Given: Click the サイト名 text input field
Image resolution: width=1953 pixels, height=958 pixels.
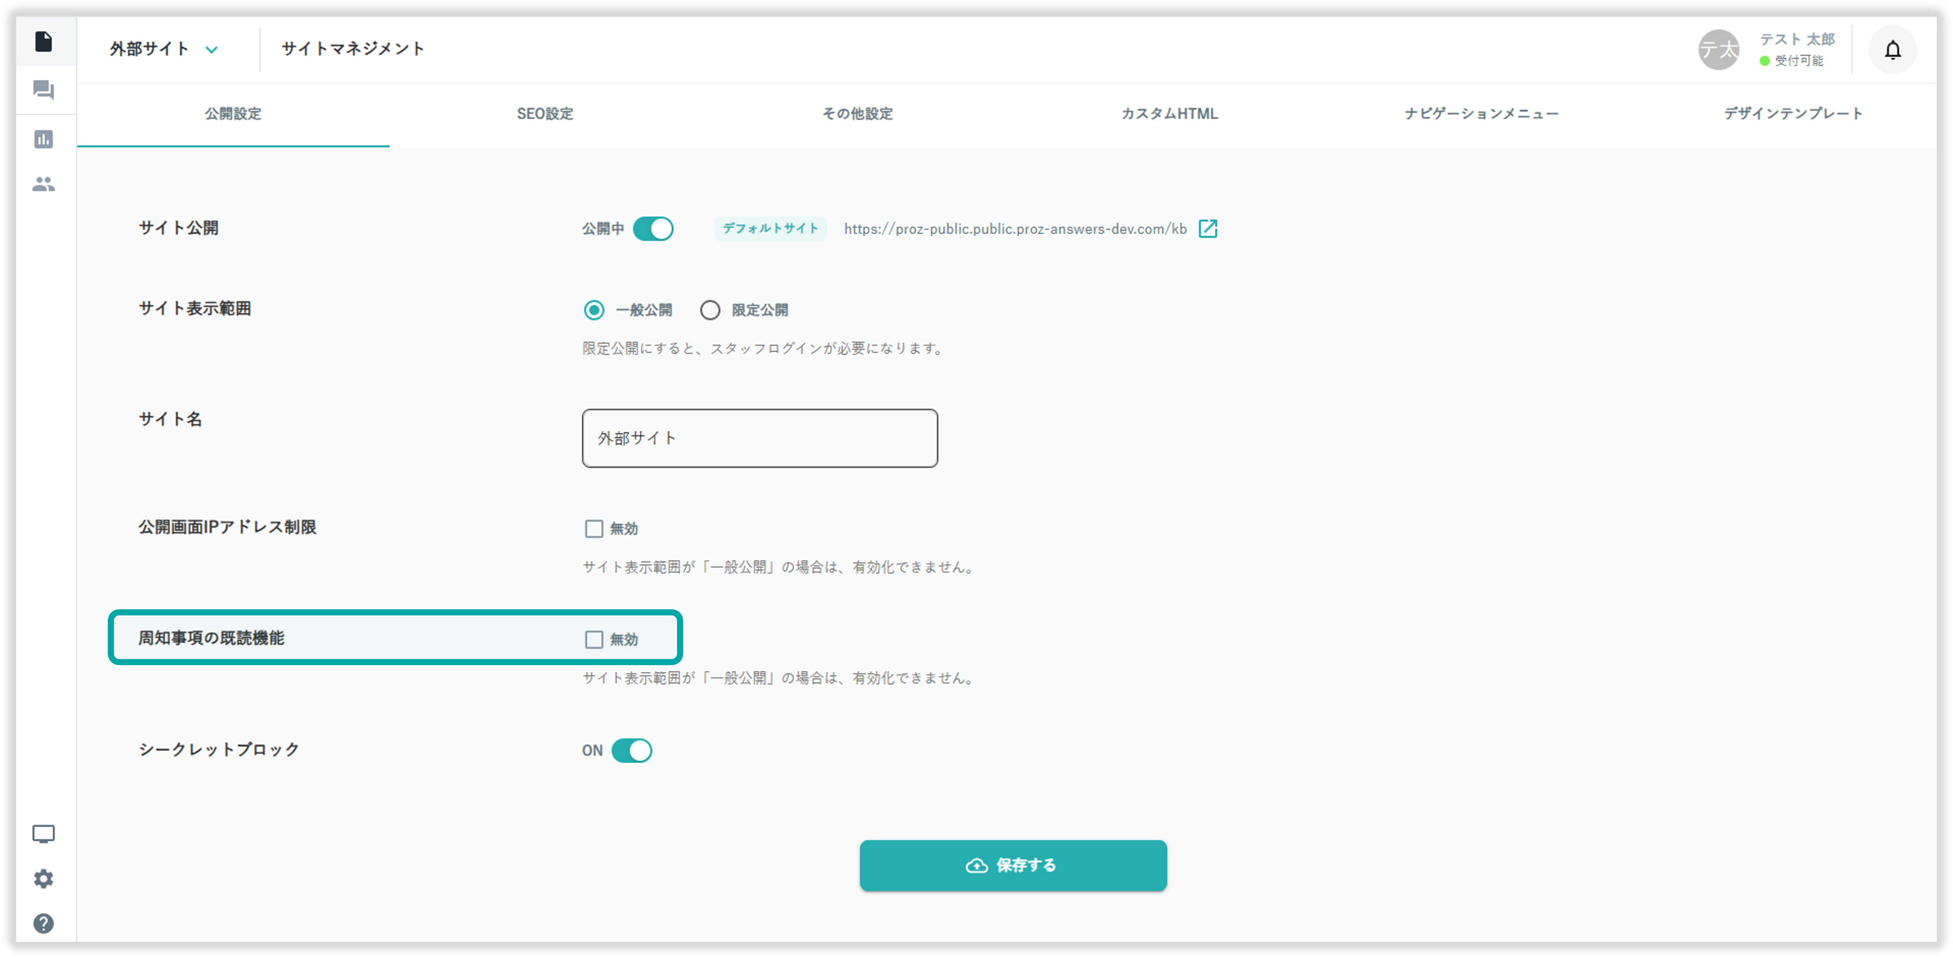Looking at the screenshot, I should (x=760, y=438).
